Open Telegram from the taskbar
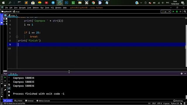Screen dimensions: 187x105 point(53,3)
